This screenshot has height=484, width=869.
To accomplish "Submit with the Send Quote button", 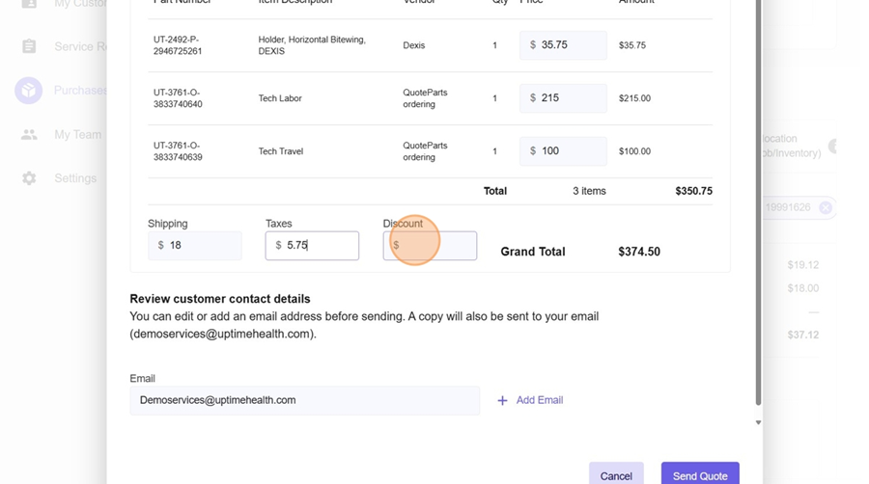I will (699, 475).
